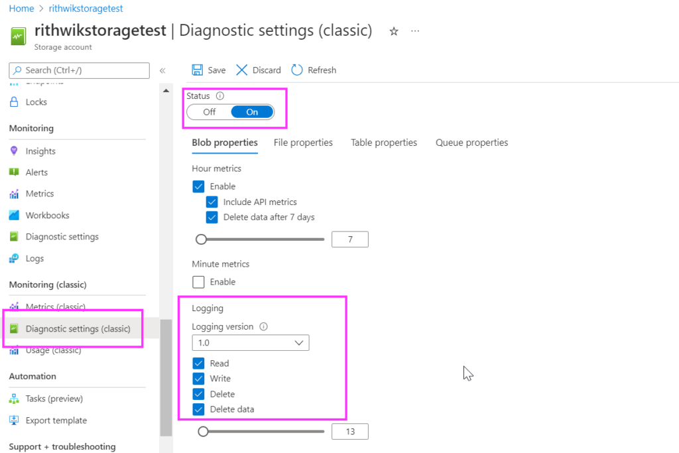Click the Save disk icon

(x=198, y=70)
